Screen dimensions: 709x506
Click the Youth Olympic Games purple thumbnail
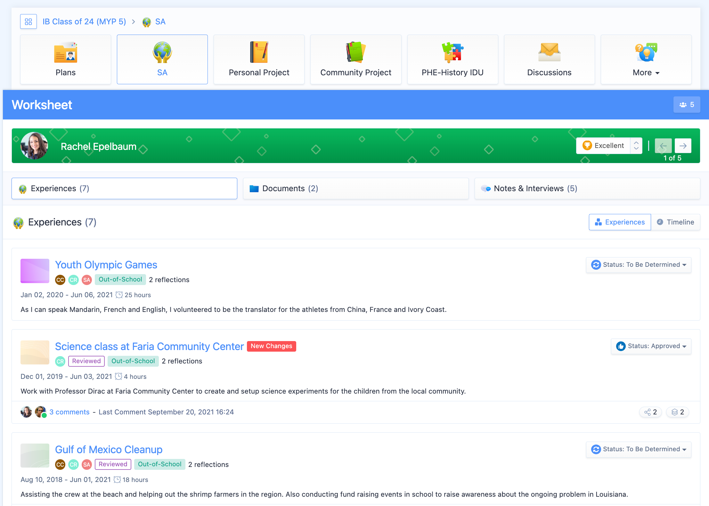coord(35,271)
